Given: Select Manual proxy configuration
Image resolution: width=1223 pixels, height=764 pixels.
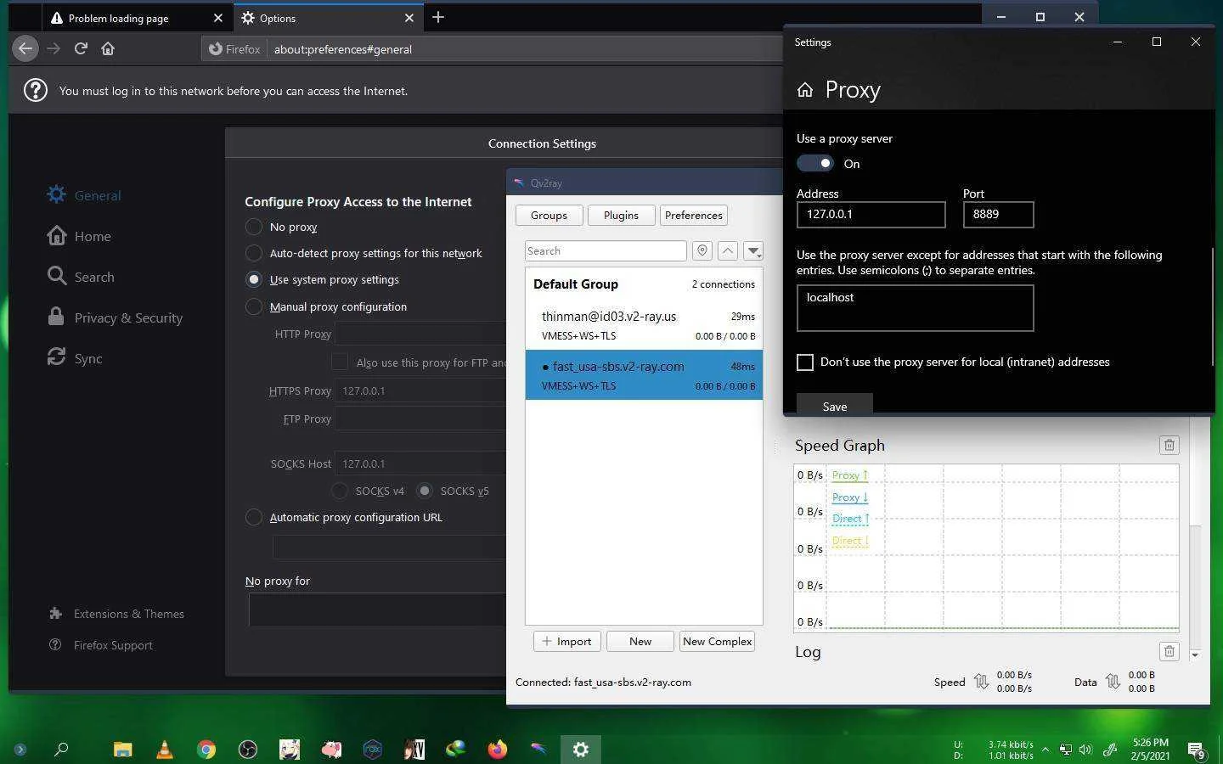Looking at the screenshot, I should [253, 306].
